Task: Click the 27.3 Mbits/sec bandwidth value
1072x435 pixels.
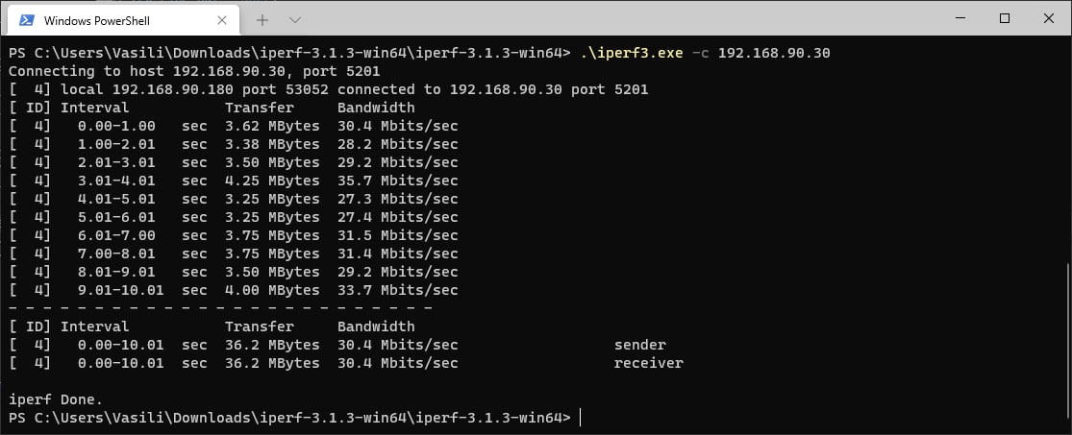Action: click(x=397, y=199)
